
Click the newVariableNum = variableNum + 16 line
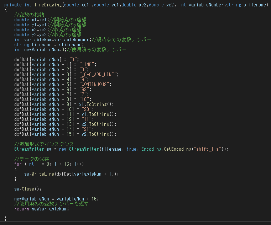(x=57, y=199)
